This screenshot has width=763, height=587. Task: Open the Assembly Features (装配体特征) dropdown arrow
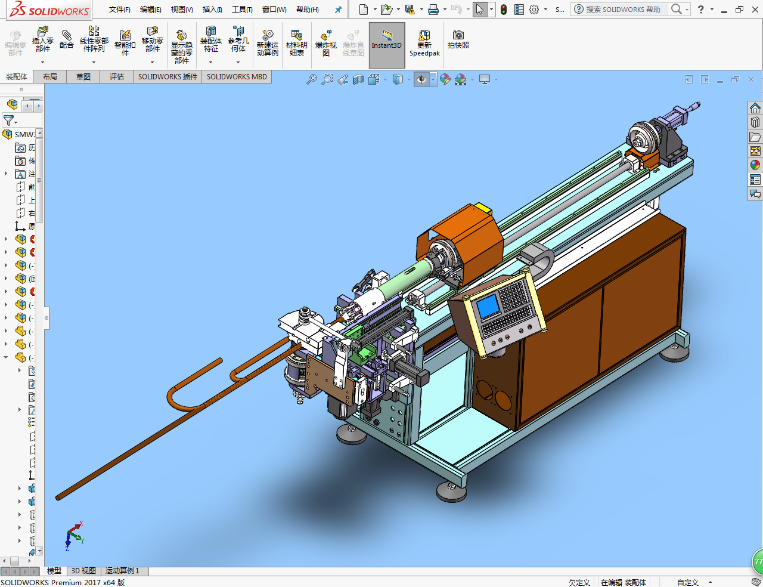coord(210,62)
